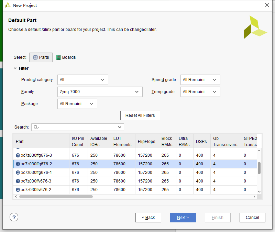The image size is (275, 232).
Task: Click the chip icon beside xc7z030ffg676-2
Action: 18,164
